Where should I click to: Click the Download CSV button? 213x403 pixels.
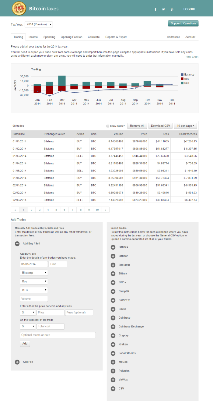pos(161,126)
